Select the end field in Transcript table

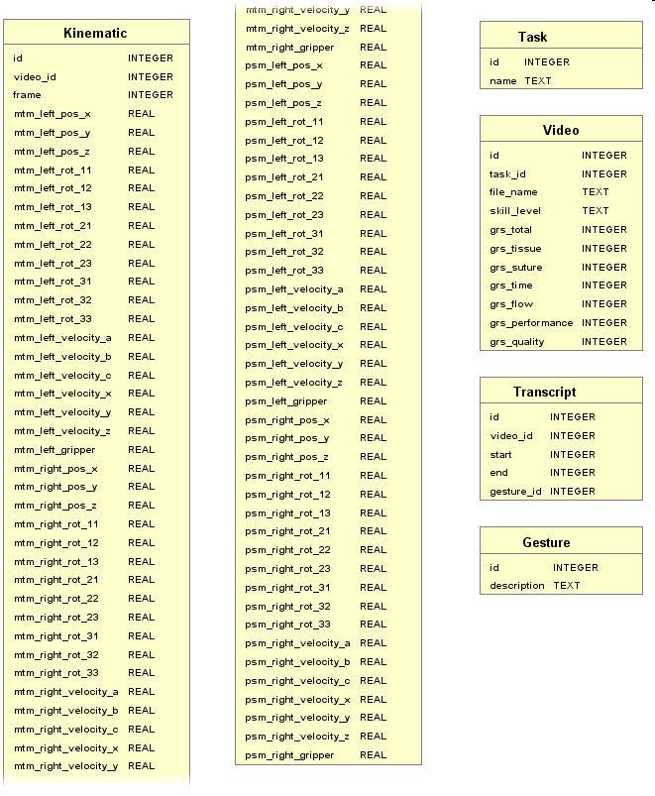point(561,472)
